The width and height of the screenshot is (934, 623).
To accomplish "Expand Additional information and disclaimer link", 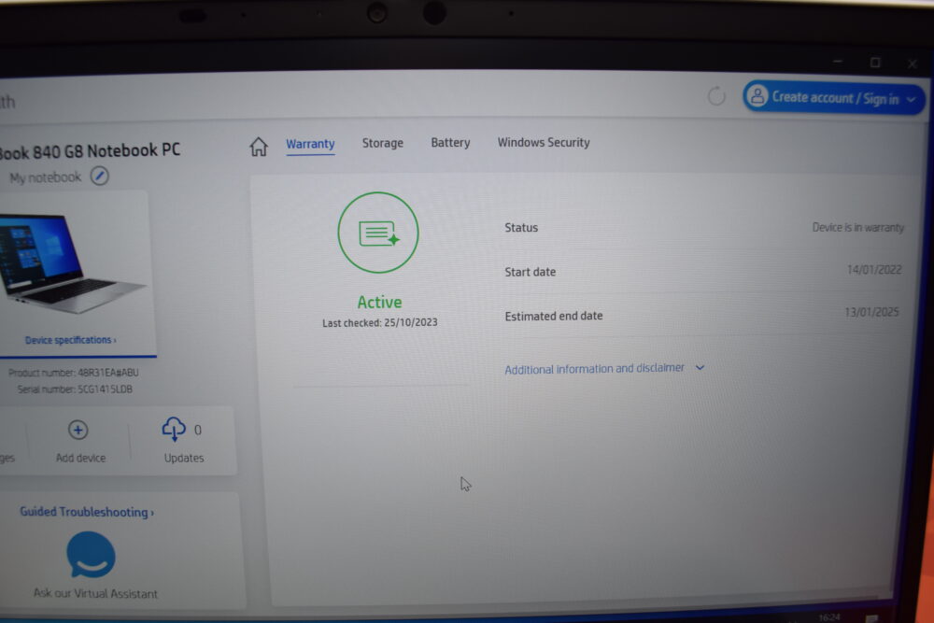I will click(594, 369).
